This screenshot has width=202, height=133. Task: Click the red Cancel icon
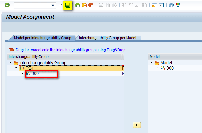(x=91, y=5)
